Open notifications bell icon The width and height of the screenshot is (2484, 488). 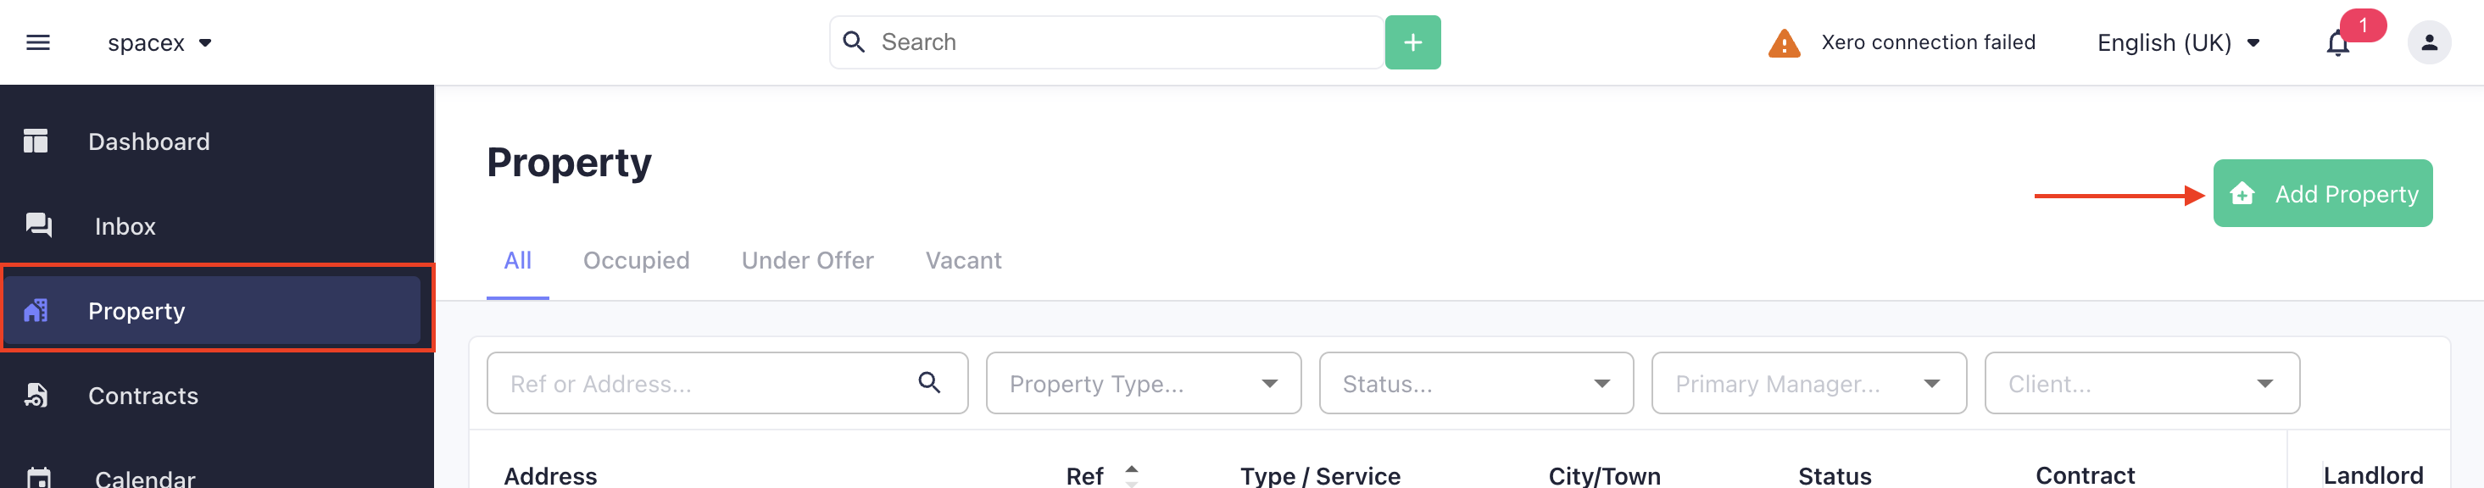[2337, 43]
